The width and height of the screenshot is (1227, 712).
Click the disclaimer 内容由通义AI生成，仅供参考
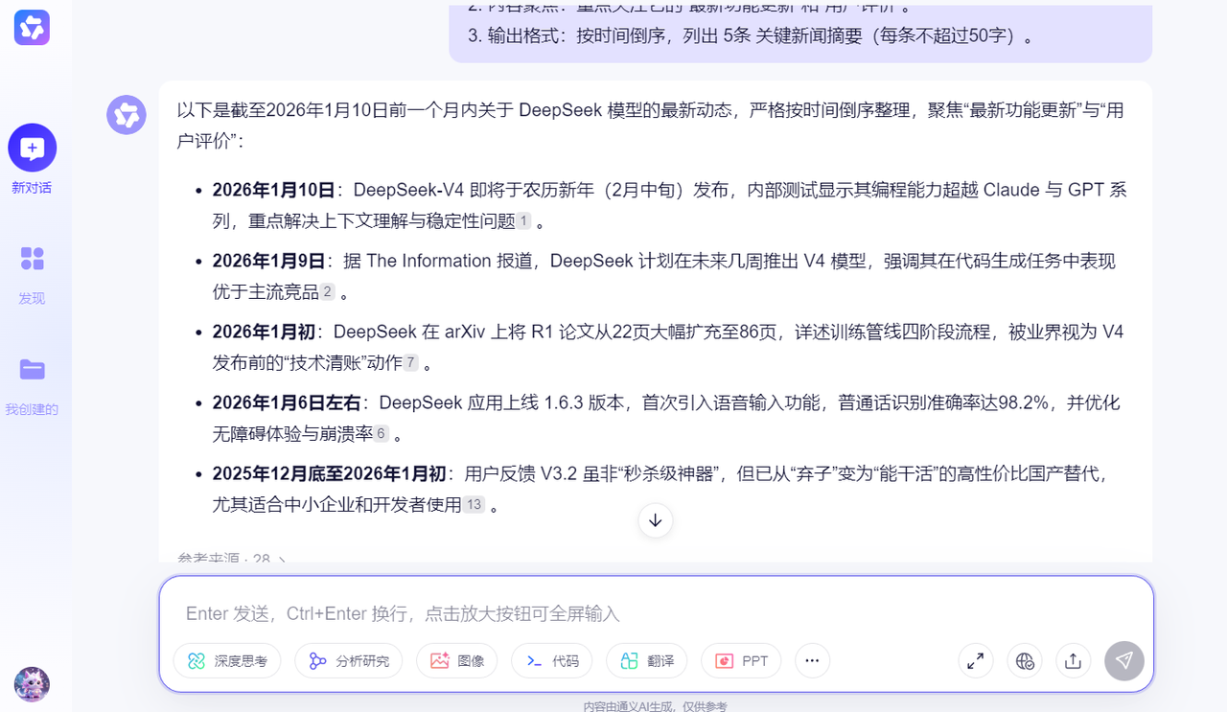656,706
